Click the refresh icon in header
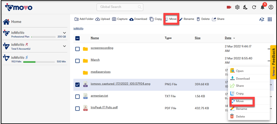The height and width of the screenshot is (124, 277). coord(254,7)
